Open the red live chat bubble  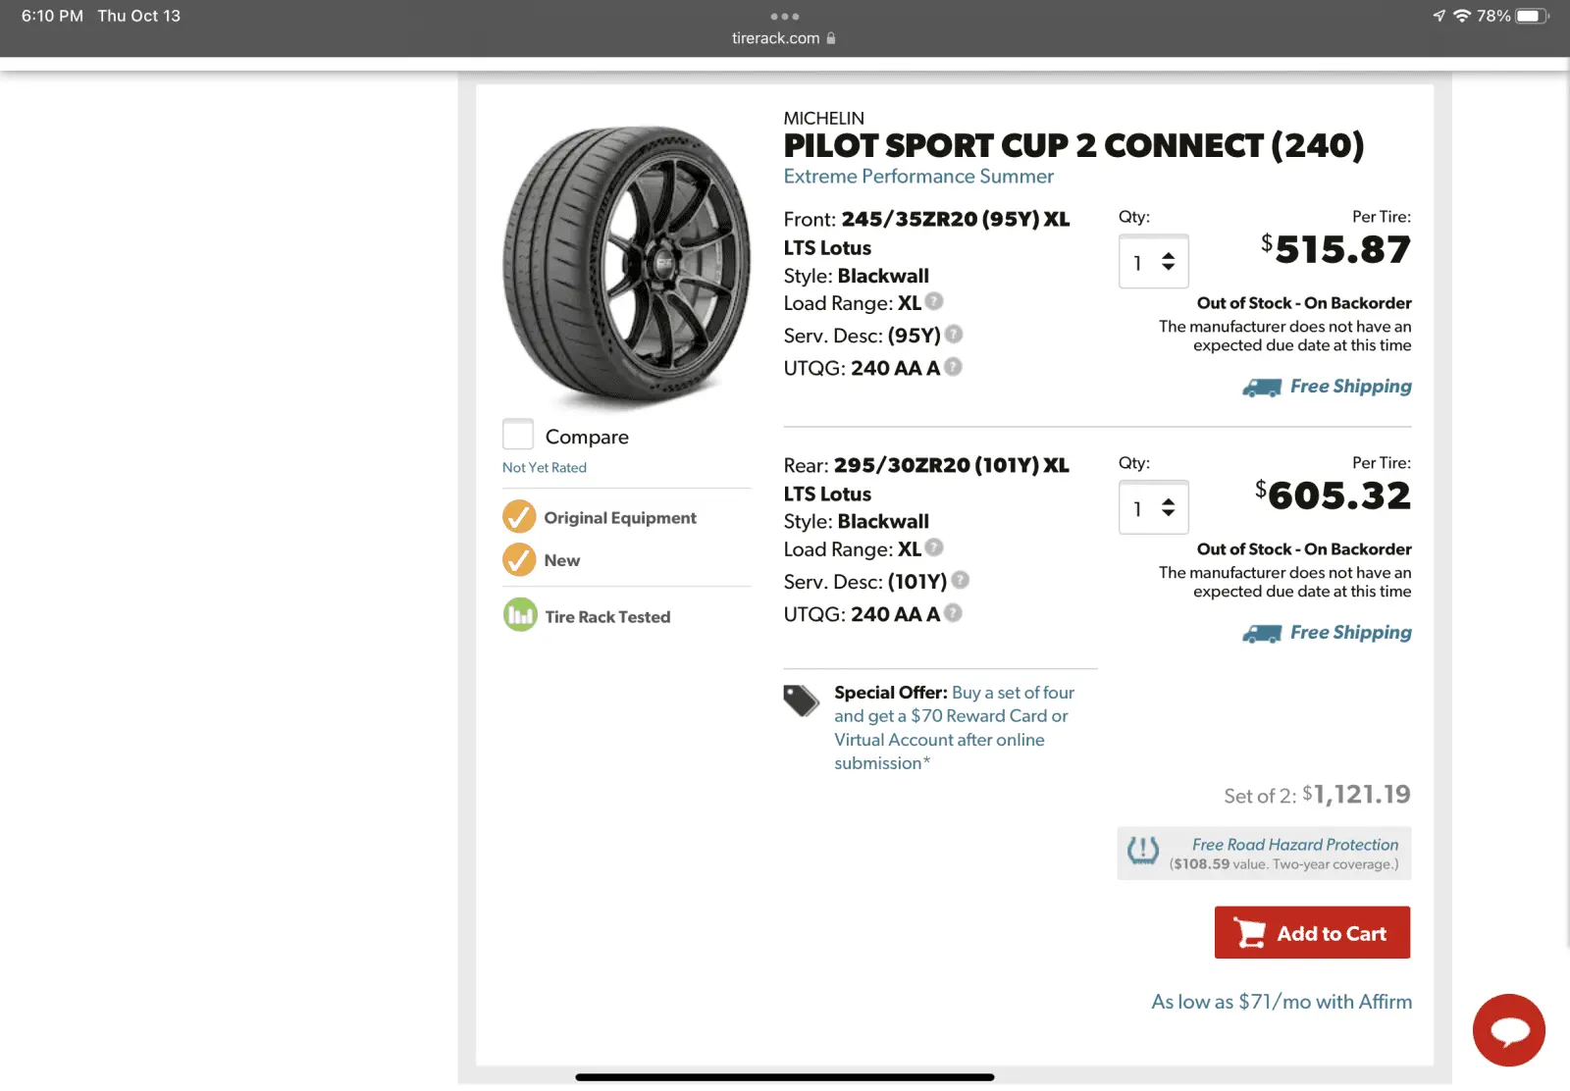(x=1508, y=1029)
